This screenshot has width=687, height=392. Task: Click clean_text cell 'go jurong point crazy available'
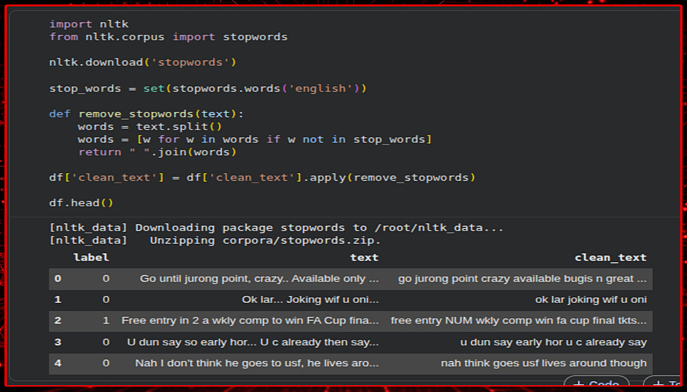pos(522,279)
